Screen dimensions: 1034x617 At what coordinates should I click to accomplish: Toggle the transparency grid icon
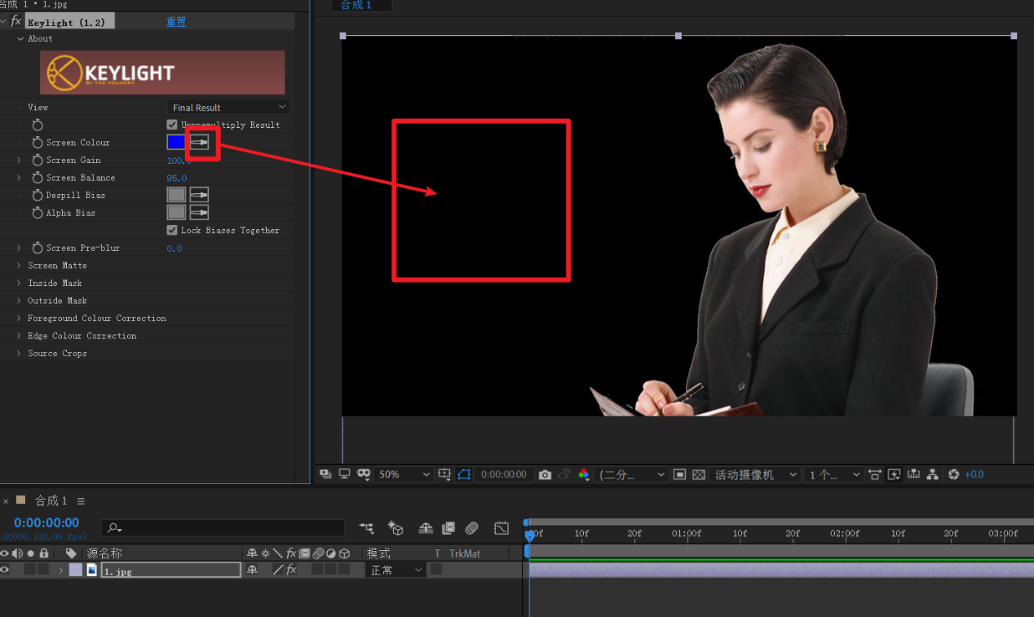pyautogui.click(x=699, y=474)
